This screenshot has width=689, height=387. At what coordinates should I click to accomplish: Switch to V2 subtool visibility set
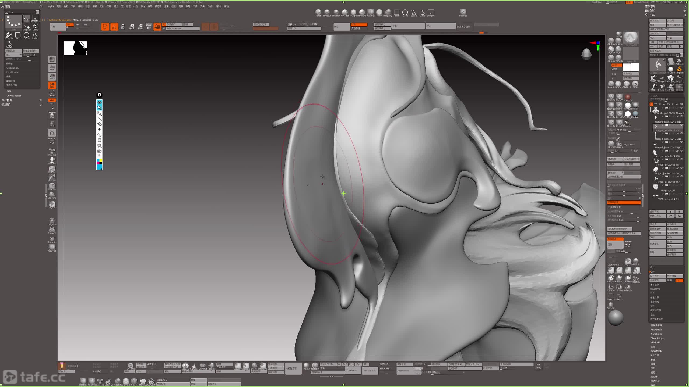pos(655,104)
